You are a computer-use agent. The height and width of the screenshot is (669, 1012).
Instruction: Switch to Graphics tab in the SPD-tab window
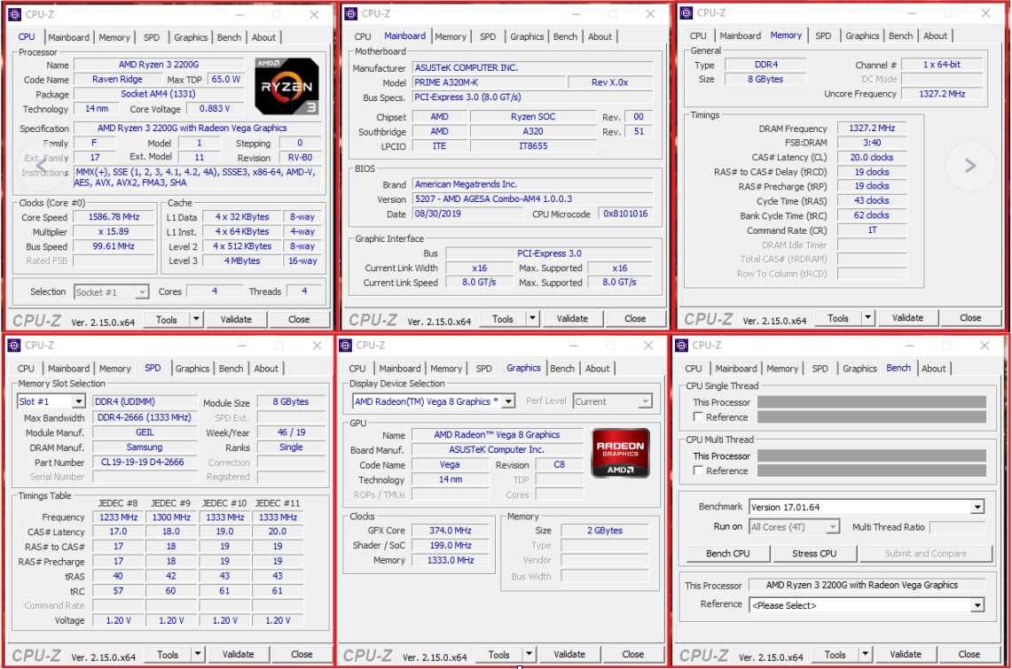tap(192, 369)
